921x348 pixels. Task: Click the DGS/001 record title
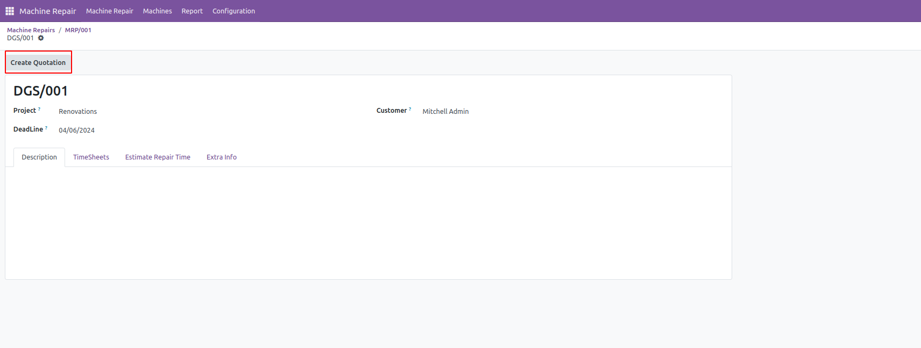pyautogui.click(x=40, y=91)
